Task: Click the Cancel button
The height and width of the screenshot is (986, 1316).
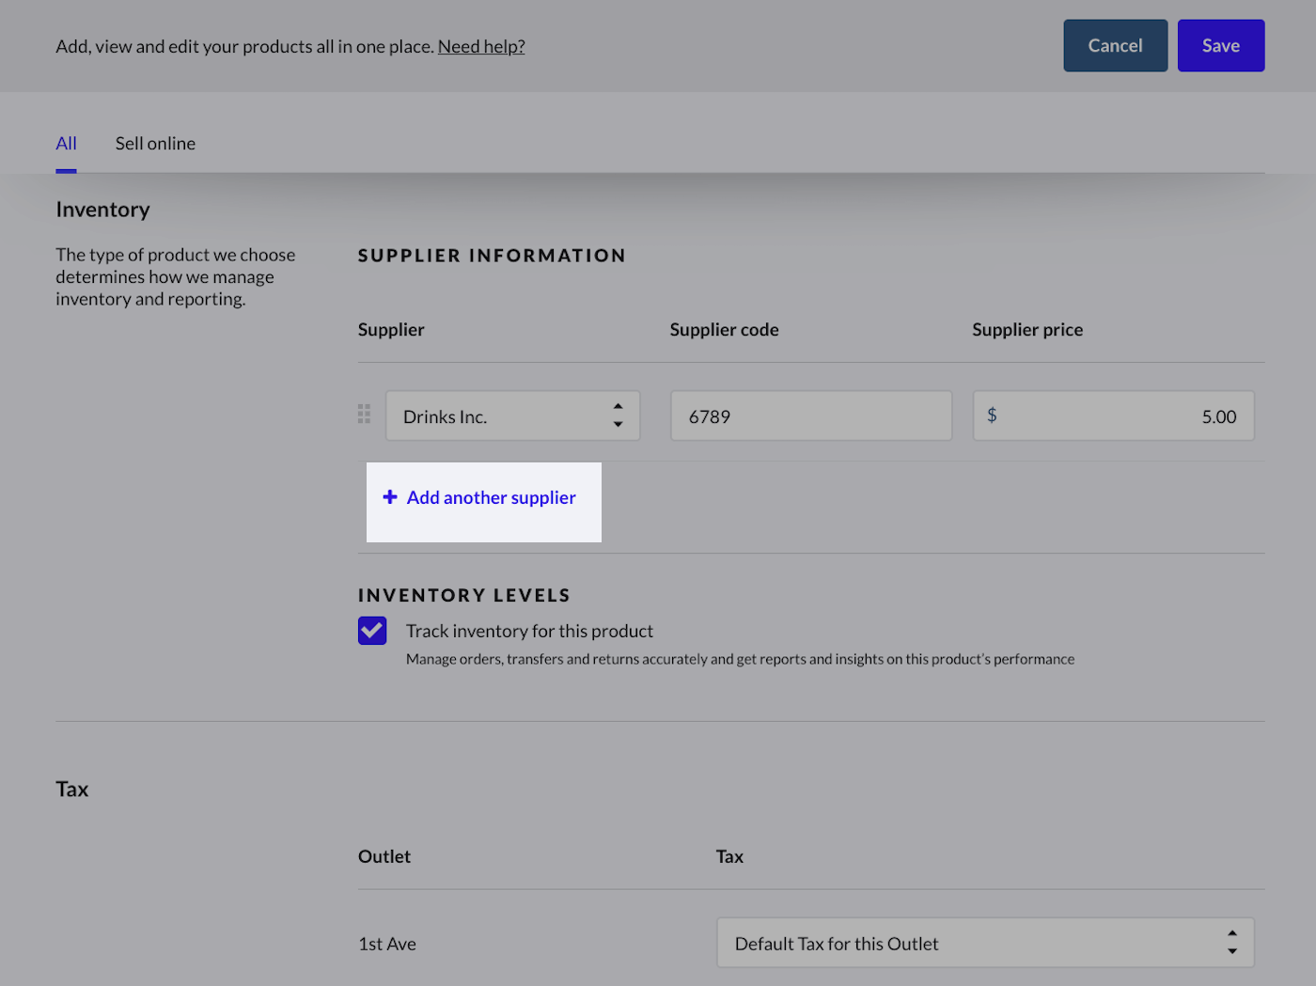Action: [x=1115, y=46]
